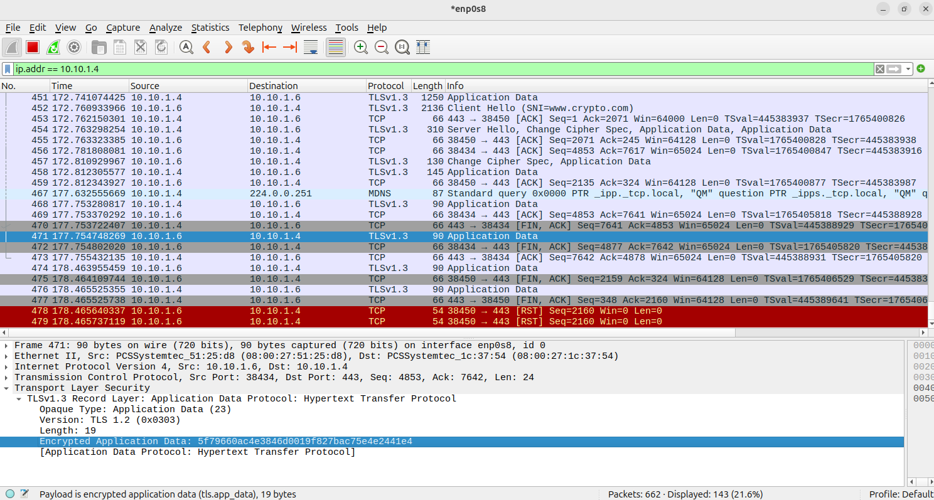Open the Analyze menu

point(165,28)
